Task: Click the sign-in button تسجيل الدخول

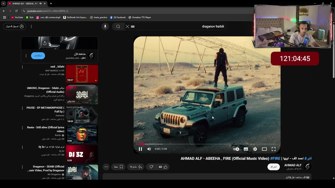Action: [x=14, y=26]
